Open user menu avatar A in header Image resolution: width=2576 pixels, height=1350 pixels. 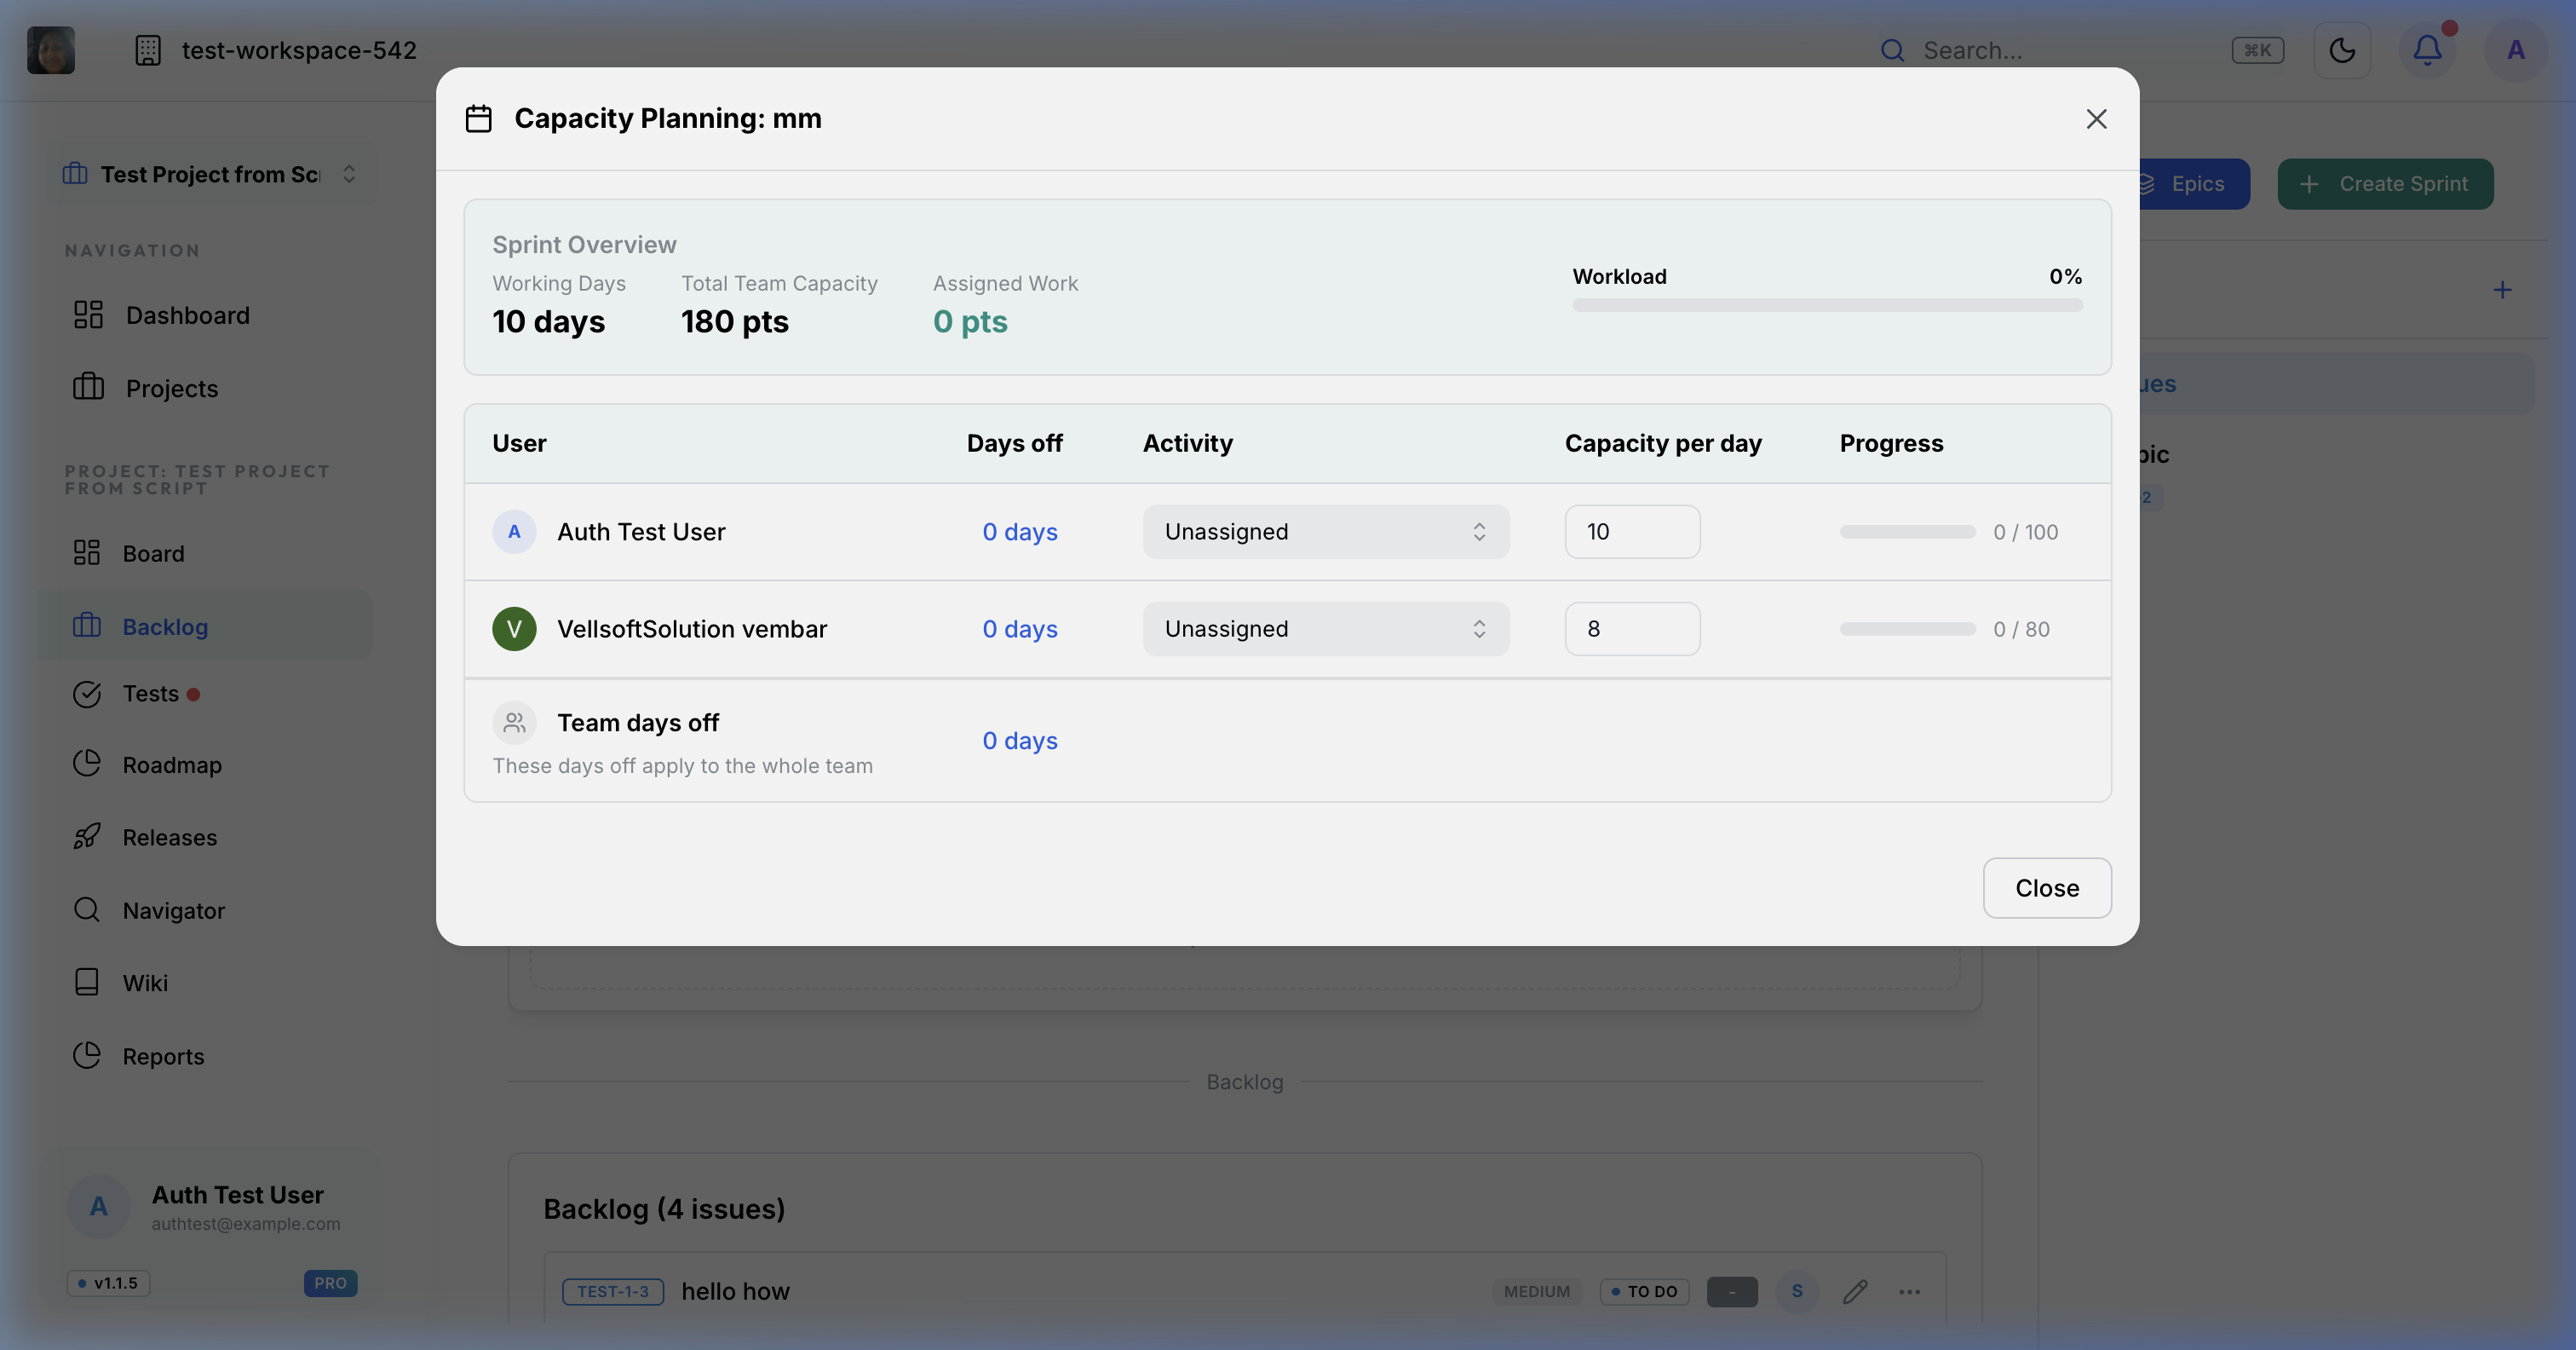(2515, 50)
